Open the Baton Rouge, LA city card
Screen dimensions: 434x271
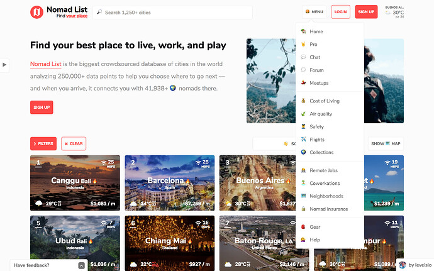point(258,243)
